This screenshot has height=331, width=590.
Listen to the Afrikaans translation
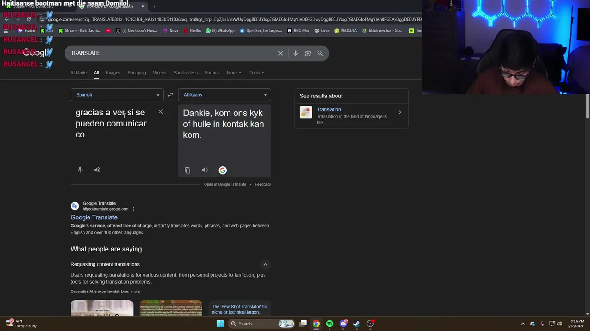point(205,170)
